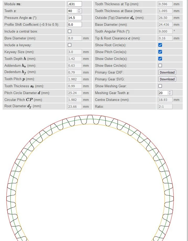The image size is (188, 241).
Task: Click the Teeth z number field
Action: pyautogui.click(x=72, y=11)
